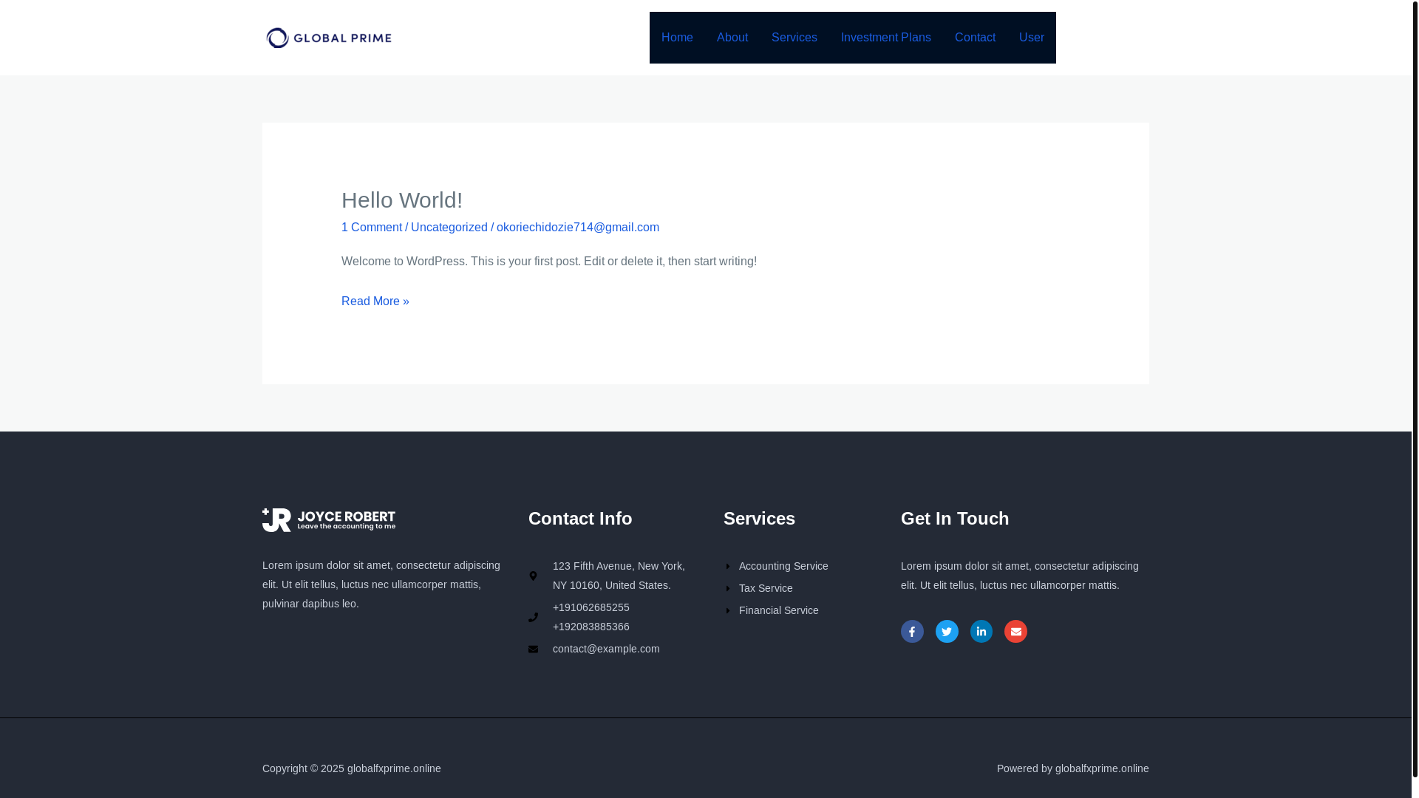Open the Contact menu item
Viewport: 1419px width, 798px height.
(975, 38)
